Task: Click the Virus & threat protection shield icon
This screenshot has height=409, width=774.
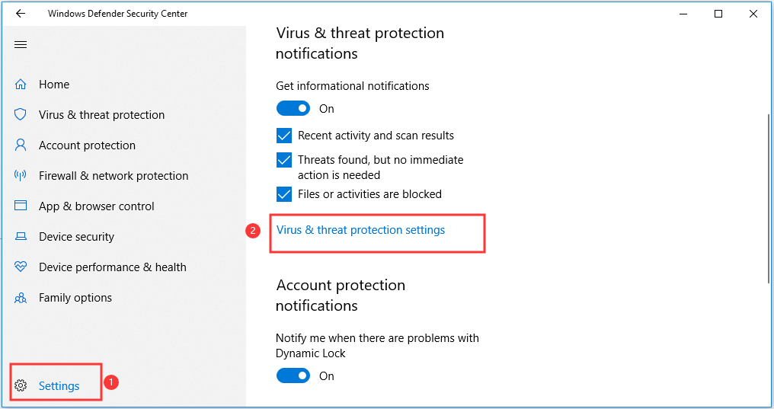Action: pyautogui.click(x=21, y=115)
